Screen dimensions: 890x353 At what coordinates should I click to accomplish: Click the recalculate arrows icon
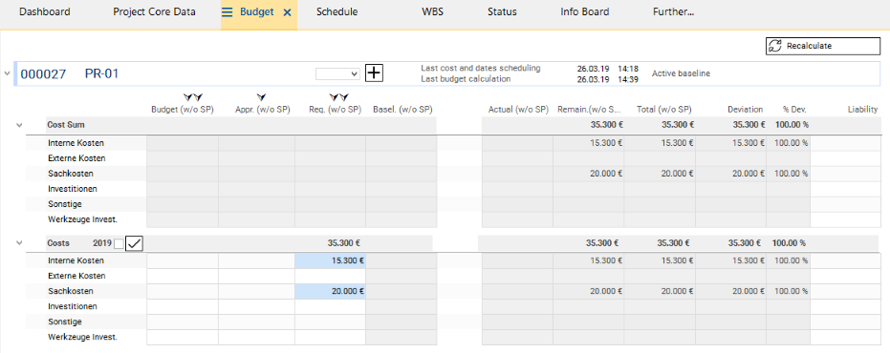774,46
